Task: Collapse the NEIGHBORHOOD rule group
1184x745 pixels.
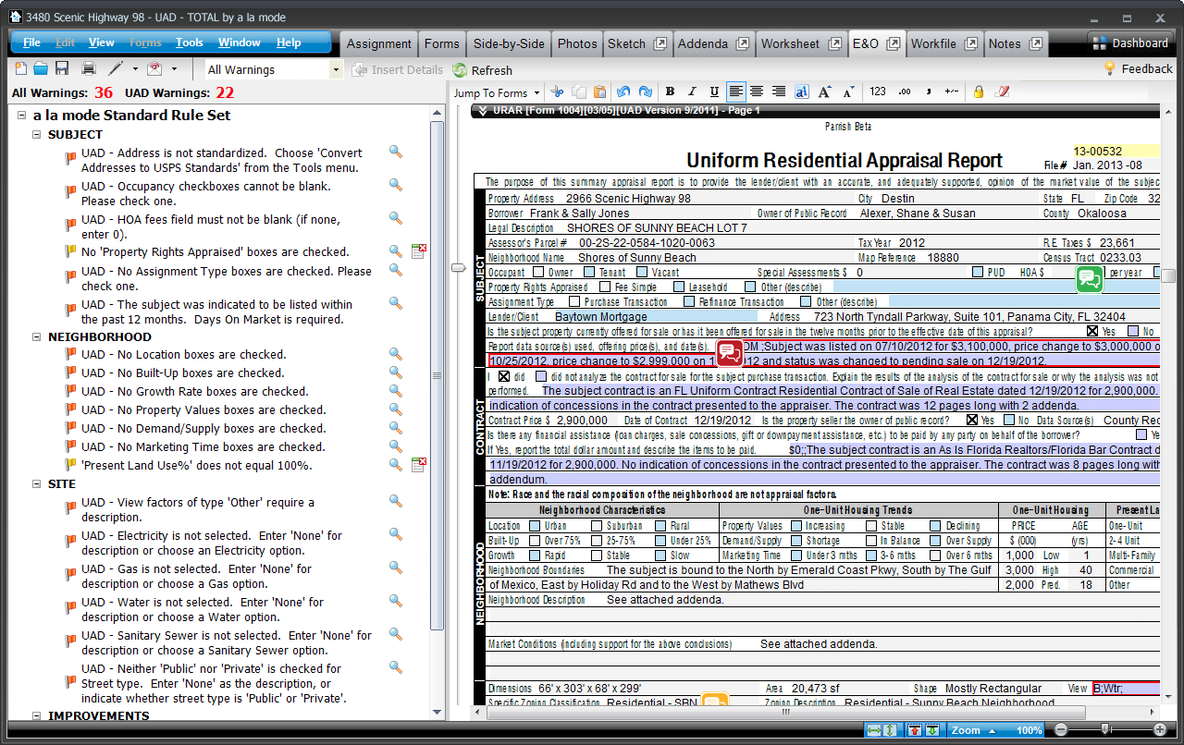Action: pos(37,337)
